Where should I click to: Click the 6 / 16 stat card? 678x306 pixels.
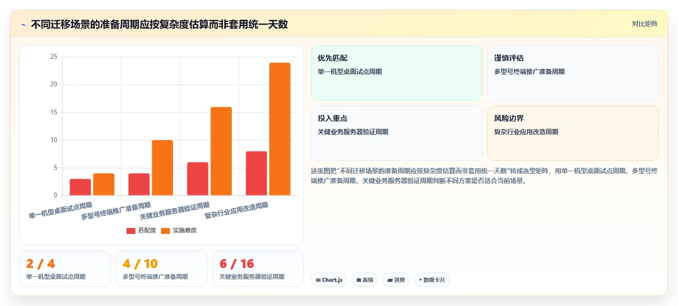[258, 268]
